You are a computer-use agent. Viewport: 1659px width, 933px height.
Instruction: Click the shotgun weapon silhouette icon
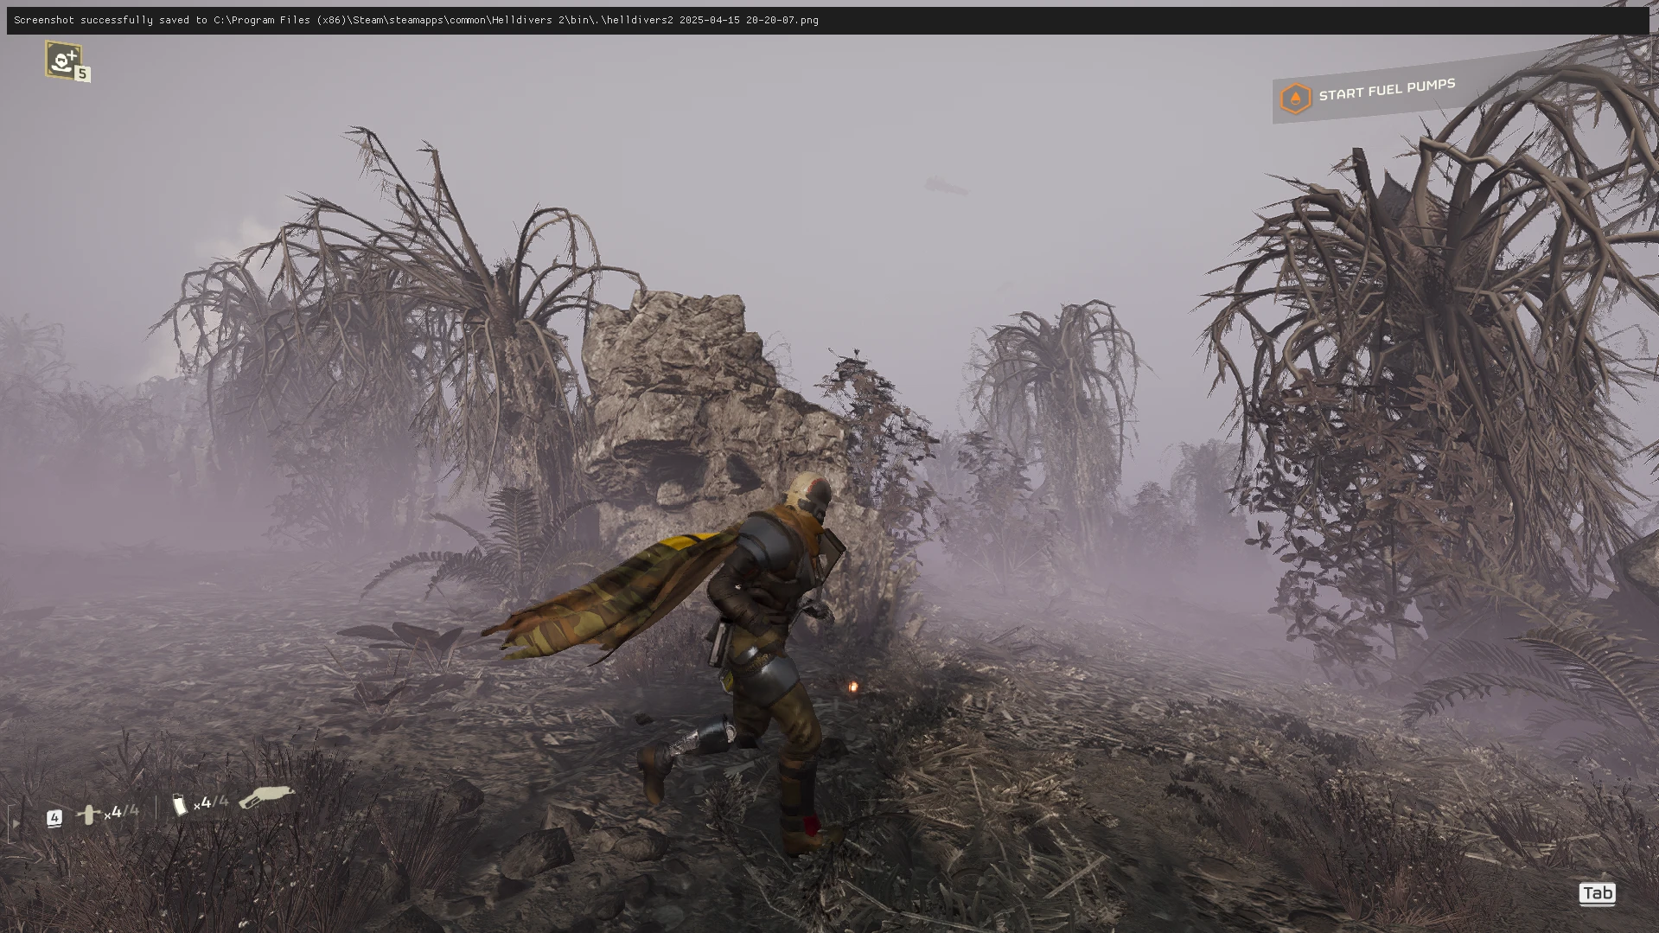tap(266, 796)
